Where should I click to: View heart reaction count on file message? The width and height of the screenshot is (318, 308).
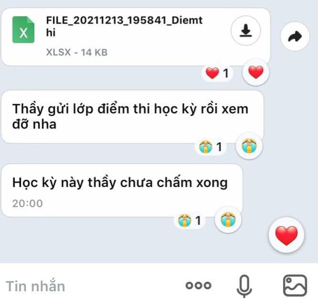coord(217,73)
